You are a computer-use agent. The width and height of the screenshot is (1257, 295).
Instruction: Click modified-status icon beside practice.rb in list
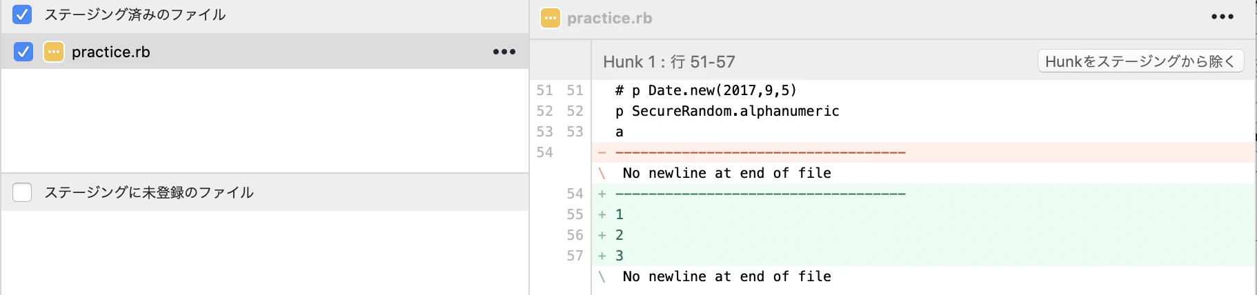pyautogui.click(x=54, y=52)
